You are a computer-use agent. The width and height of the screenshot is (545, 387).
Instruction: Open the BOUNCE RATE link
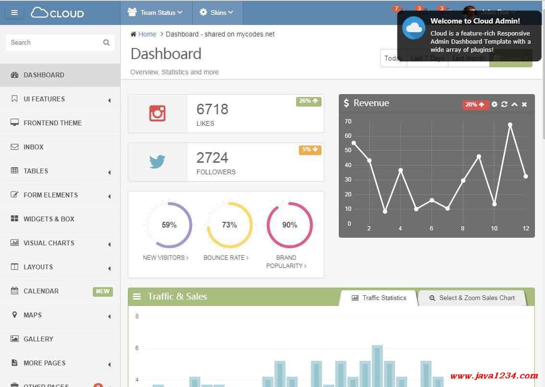(x=226, y=257)
